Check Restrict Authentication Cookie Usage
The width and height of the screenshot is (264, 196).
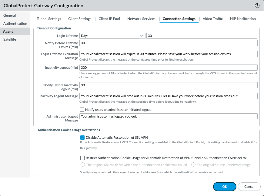point(82,158)
